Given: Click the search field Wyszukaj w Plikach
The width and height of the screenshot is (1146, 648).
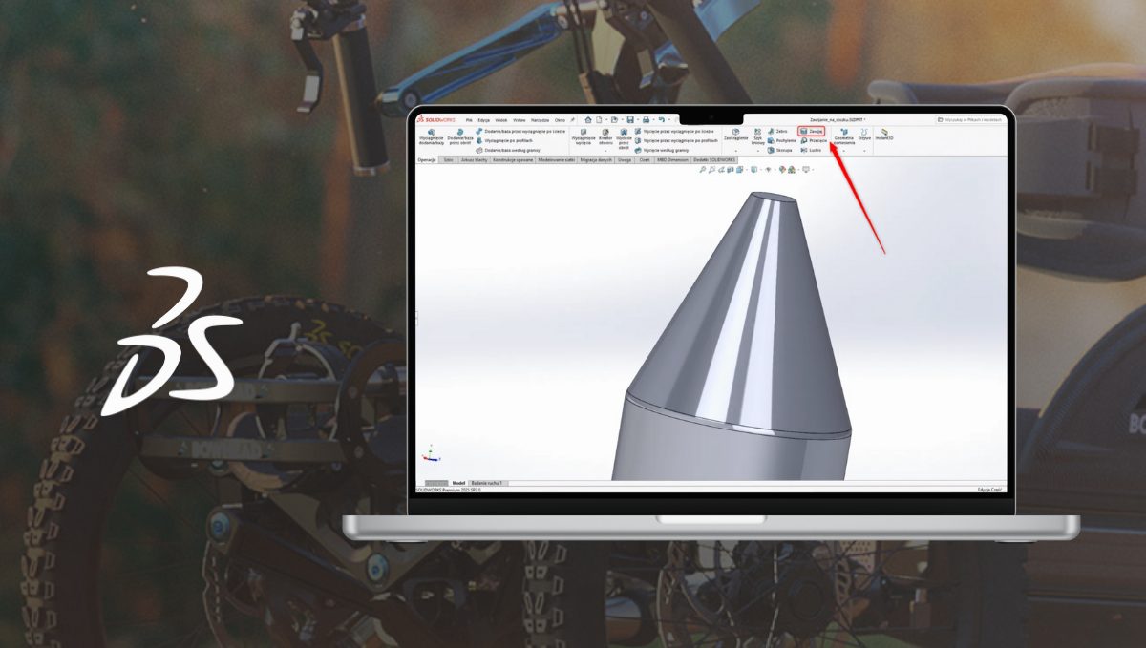Looking at the screenshot, I should pyautogui.click(x=970, y=120).
